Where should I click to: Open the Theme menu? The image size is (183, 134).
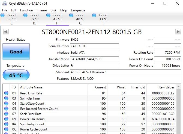point(42,10)
